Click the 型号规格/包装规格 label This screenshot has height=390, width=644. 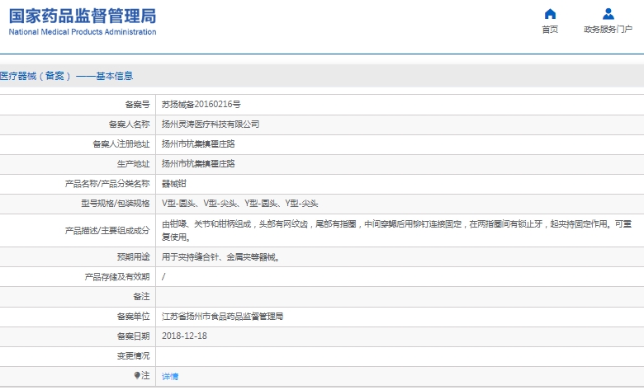click(116, 204)
